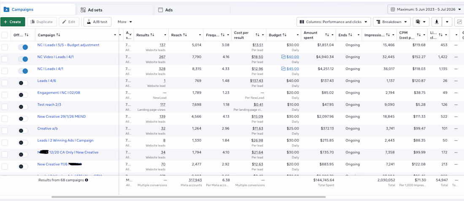Switch to the Ads tab

[192, 10]
